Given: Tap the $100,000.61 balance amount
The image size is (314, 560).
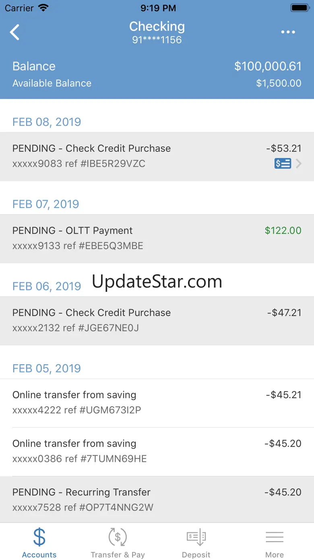Looking at the screenshot, I should pos(268,66).
